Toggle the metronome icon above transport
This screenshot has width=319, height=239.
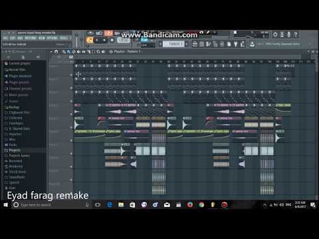90,33
